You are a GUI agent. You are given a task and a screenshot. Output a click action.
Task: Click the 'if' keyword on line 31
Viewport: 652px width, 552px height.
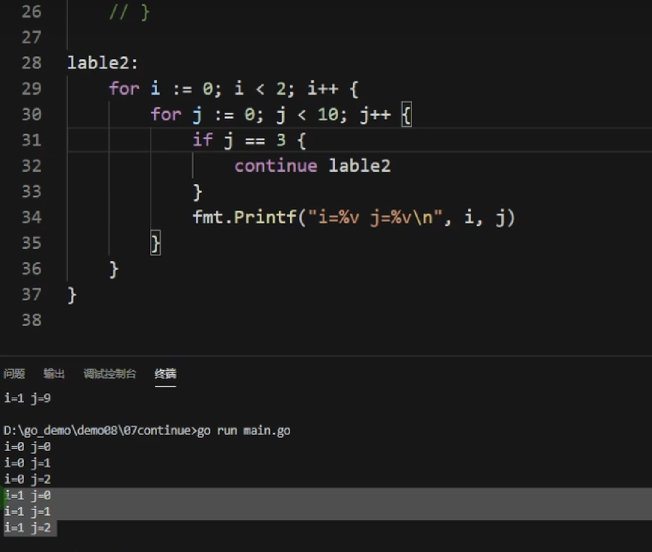point(202,140)
